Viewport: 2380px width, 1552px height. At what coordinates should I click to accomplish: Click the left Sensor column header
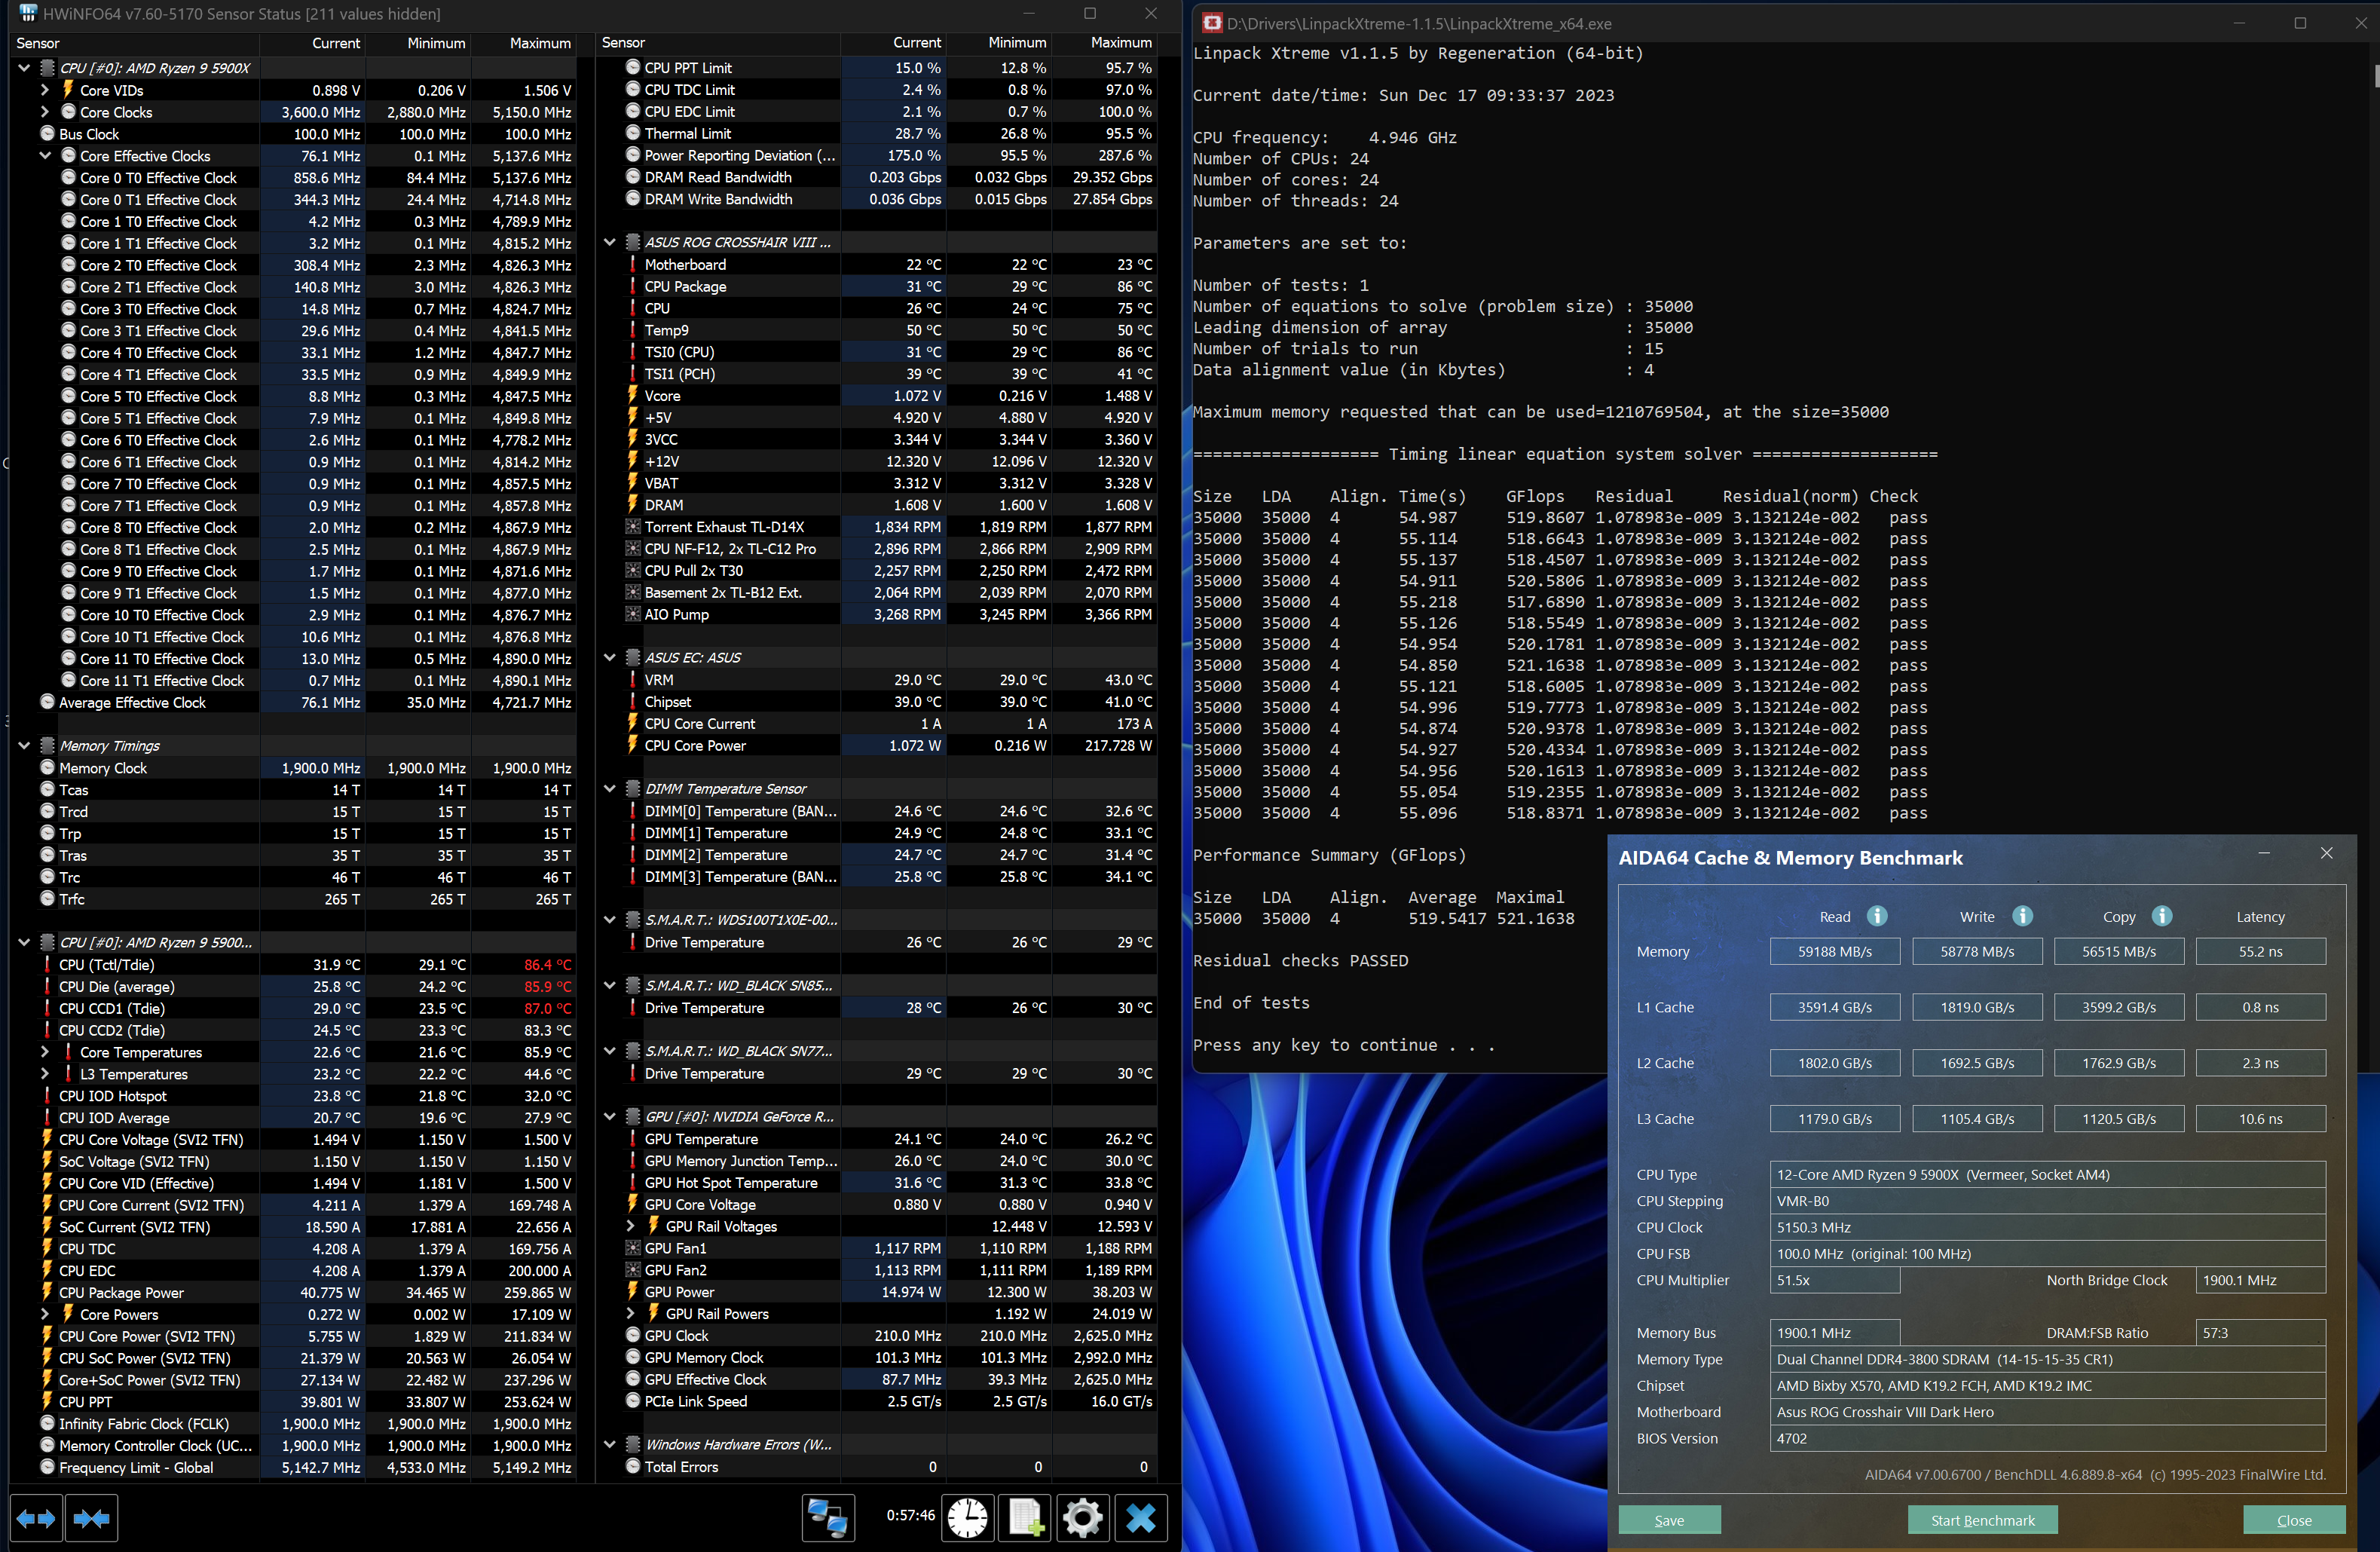134,43
